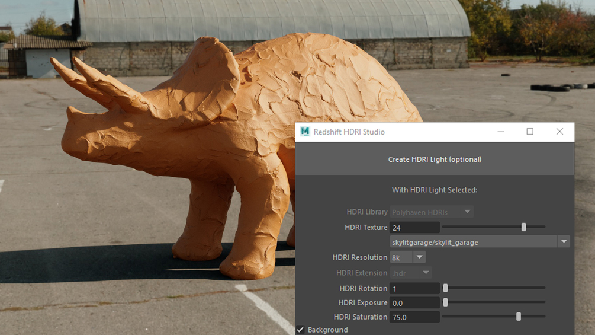Click the HDRI Exposure slider handle
The width and height of the screenshot is (595, 335).
pyautogui.click(x=445, y=302)
